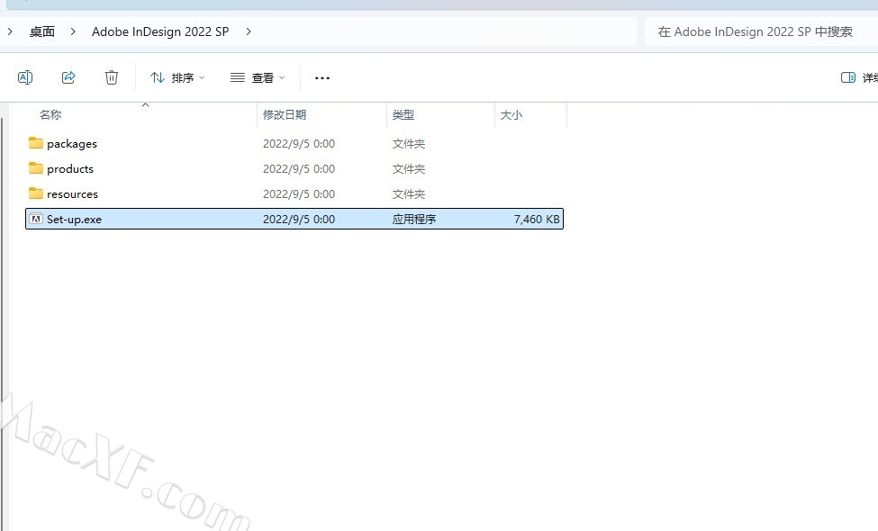Click the packages folder icon
This screenshot has height=531, width=878.
click(36, 143)
